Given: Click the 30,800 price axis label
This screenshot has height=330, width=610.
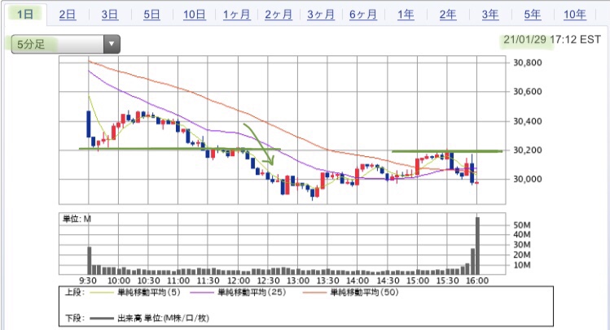Looking at the screenshot, I should click(x=528, y=63).
